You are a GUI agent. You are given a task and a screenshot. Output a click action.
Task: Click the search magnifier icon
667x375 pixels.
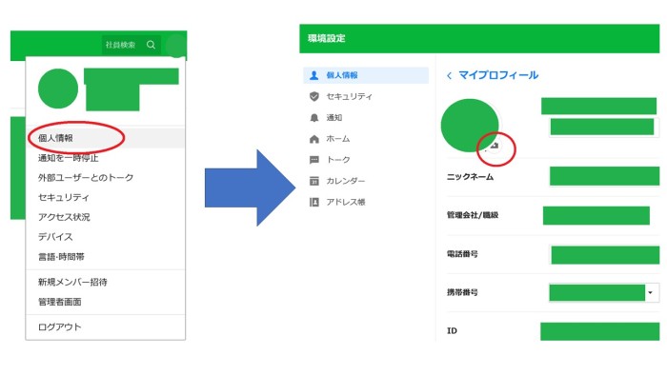coord(151,45)
